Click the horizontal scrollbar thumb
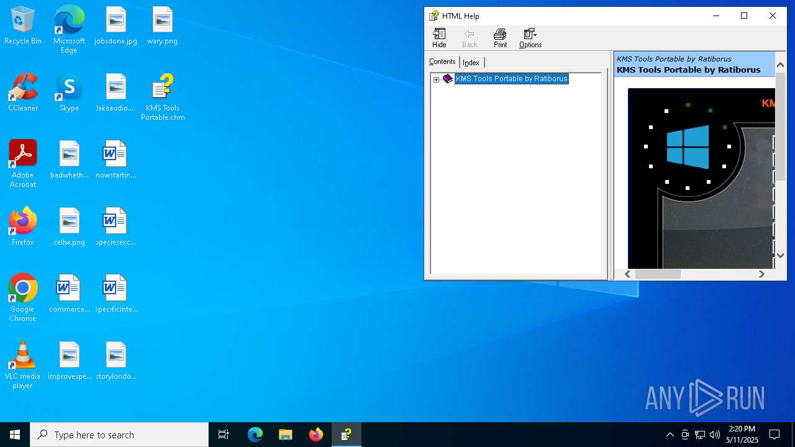 point(658,274)
